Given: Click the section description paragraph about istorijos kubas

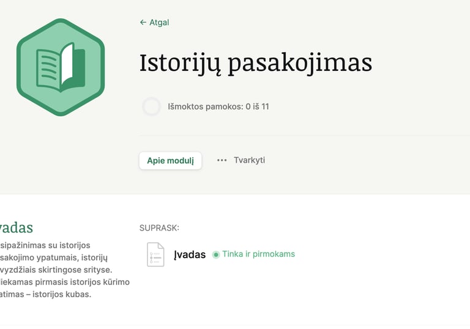Looking at the screenshot, I should (x=65, y=270).
